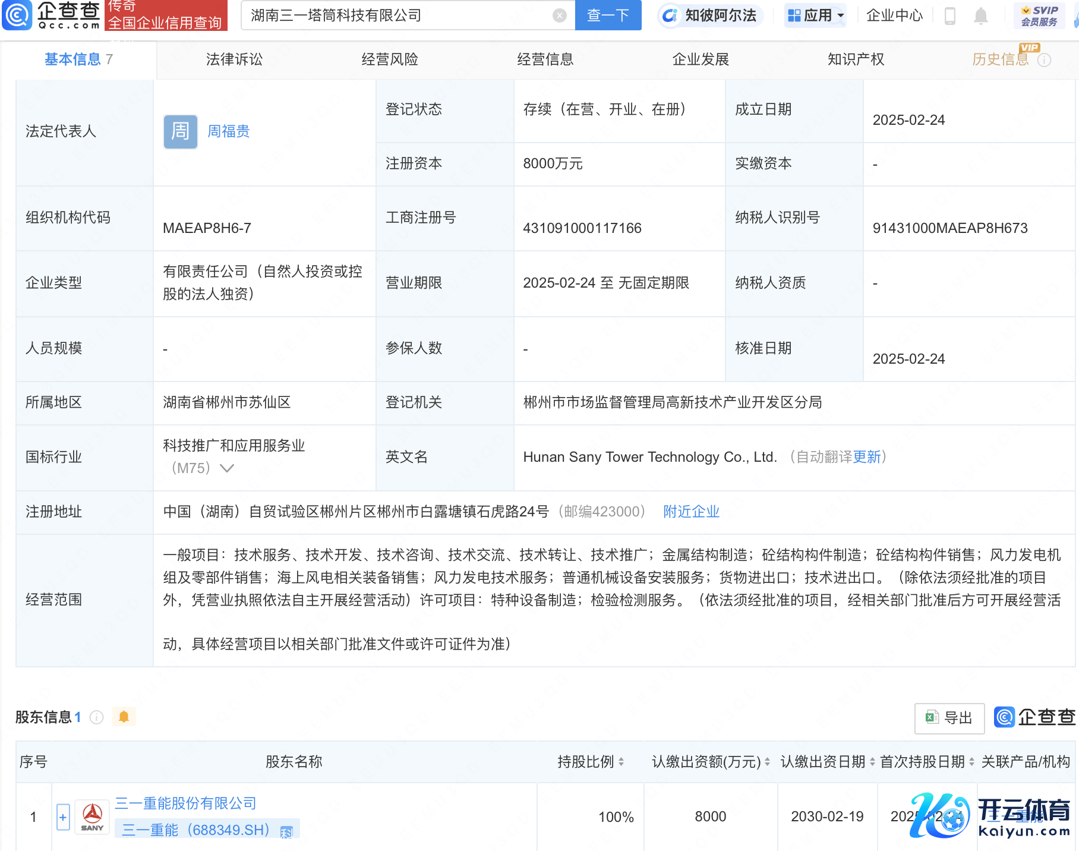Click the 查一下 search button
Viewport: 1079px width, 851px height.
point(608,15)
